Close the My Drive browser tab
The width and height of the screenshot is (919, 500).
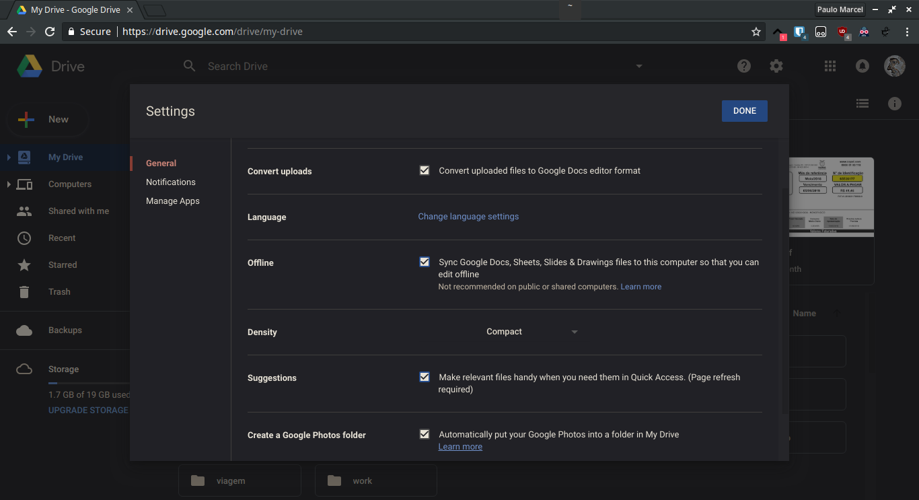(130, 10)
